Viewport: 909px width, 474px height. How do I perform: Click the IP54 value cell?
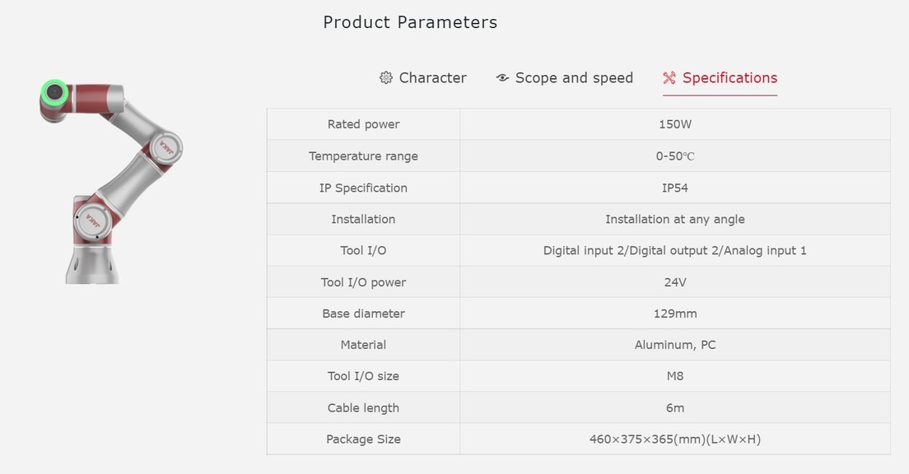pos(675,188)
